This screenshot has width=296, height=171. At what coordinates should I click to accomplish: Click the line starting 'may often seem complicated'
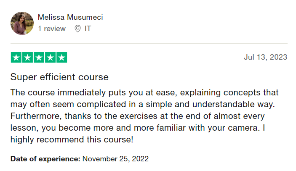(x=142, y=105)
